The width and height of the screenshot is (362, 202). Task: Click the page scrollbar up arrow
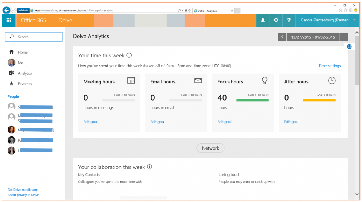click(x=357, y=32)
